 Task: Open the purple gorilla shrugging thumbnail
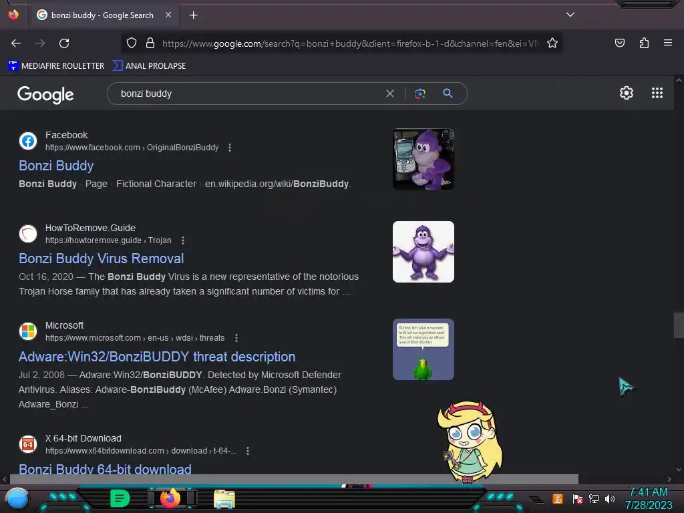tap(423, 252)
